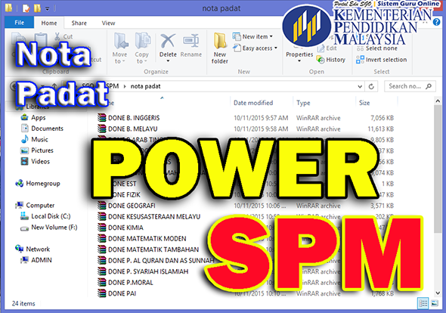Open the Properties dropdown arrow
This screenshot has height=313, width=446.
(299, 61)
